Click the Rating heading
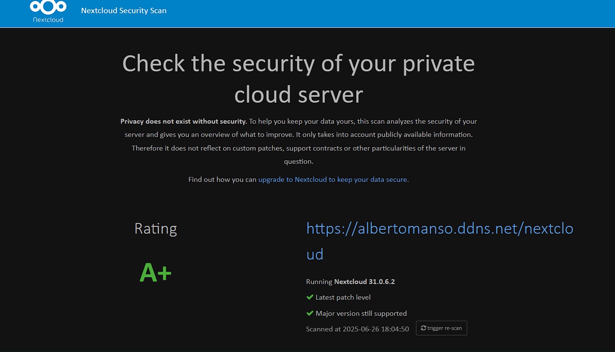The image size is (615, 352). click(x=156, y=228)
